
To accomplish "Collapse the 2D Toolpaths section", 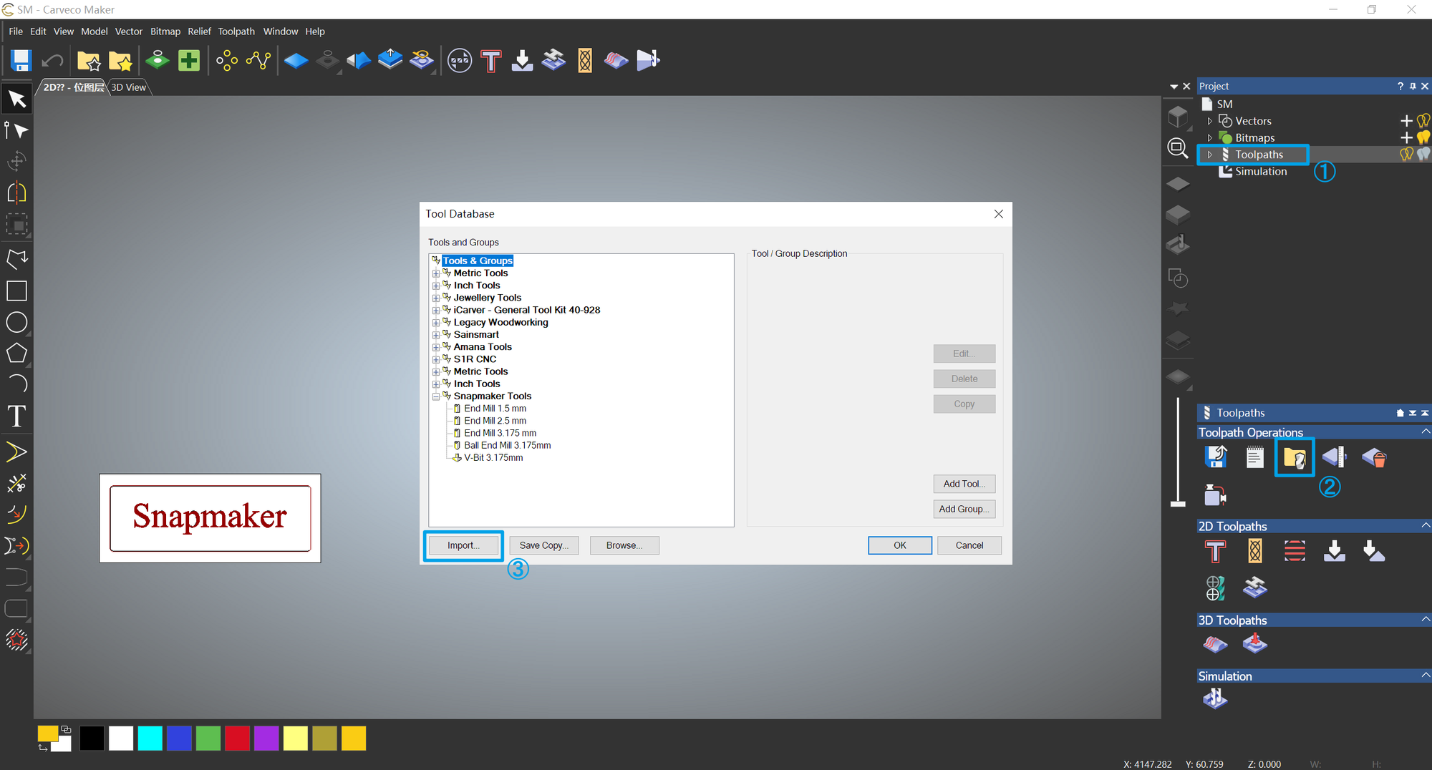I will [1425, 526].
